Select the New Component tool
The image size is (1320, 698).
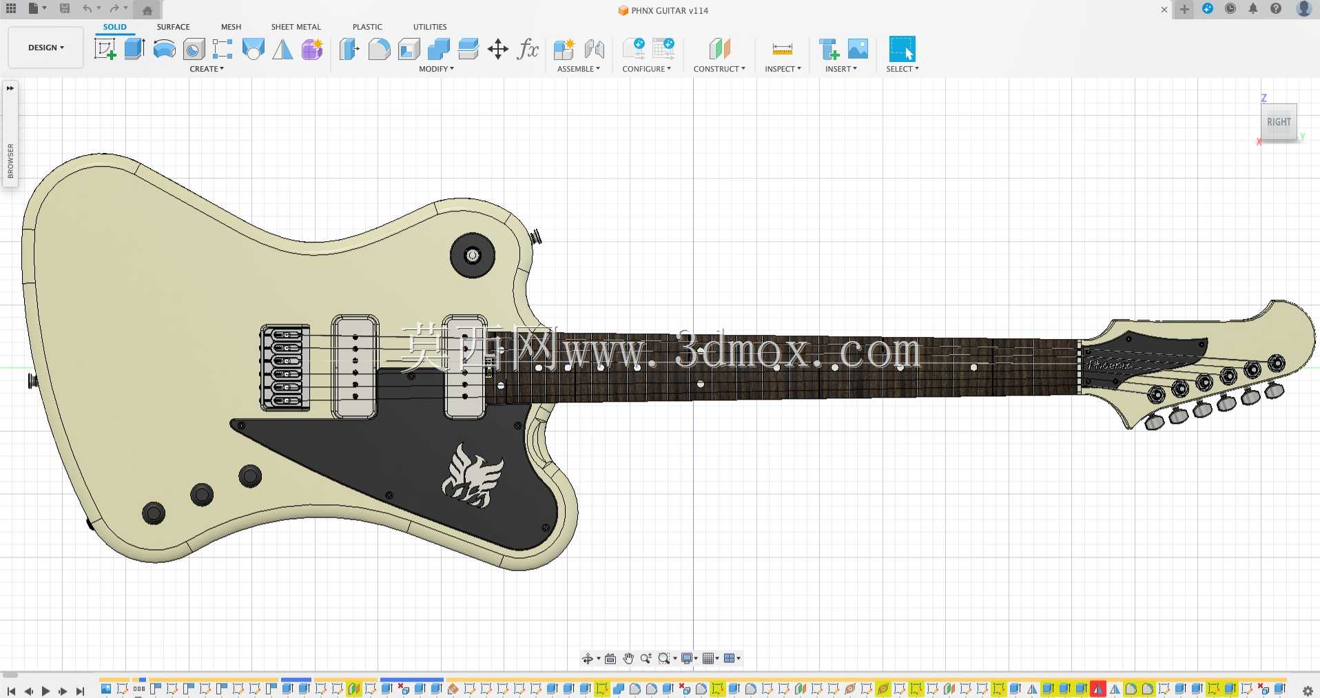pos(564,49)
